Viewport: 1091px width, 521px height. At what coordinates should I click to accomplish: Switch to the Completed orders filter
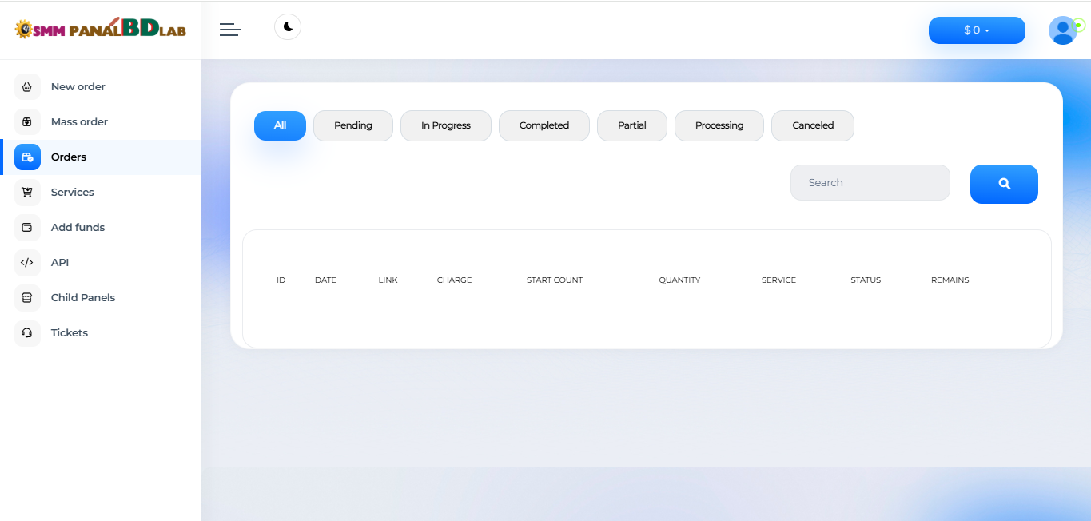click(544, 125)
